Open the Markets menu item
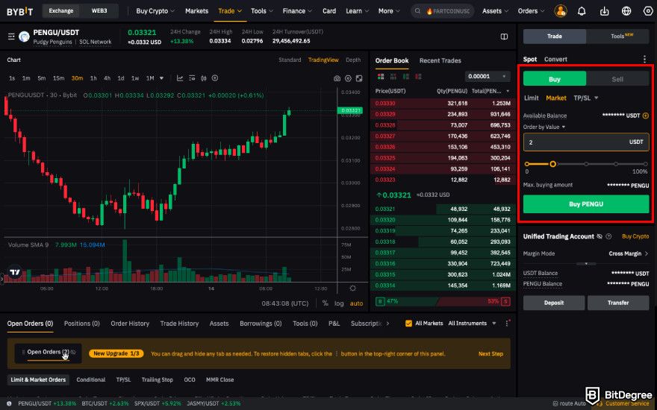Screen dimensions: 657x410 pyautogui.click(x=196, y=11)
